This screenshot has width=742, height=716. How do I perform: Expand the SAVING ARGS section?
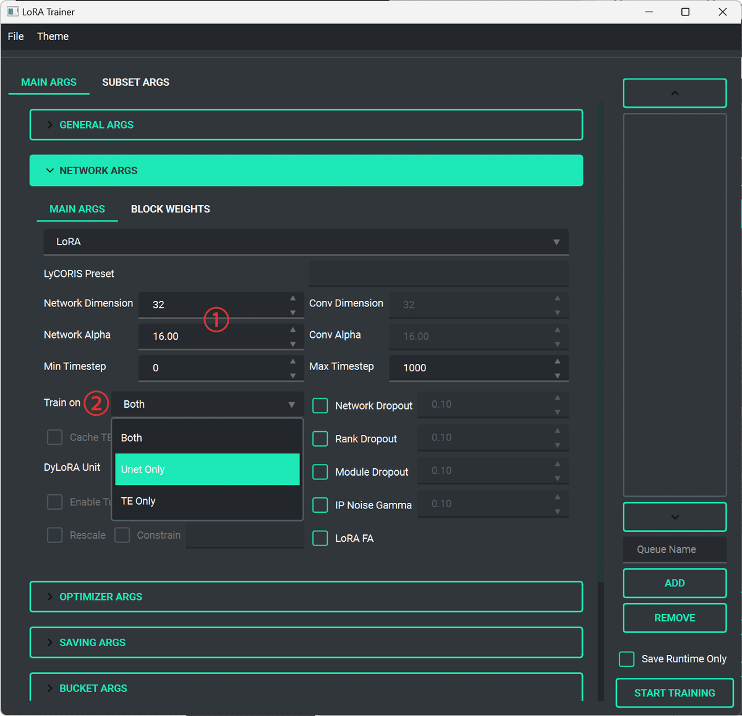pyautogui.click(x=306, y=642)
